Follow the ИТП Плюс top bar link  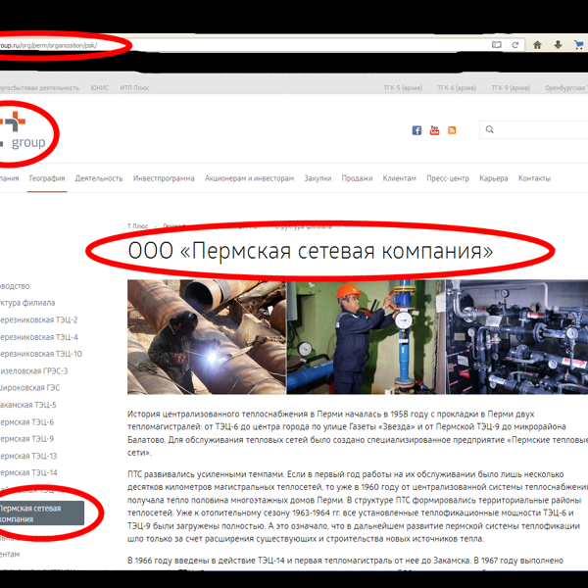coord(134,88)
